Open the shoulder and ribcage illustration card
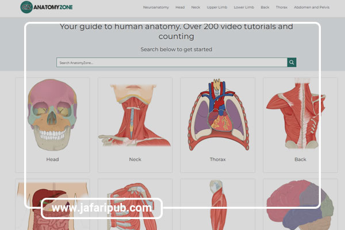This screenshot has width=345, height=230. (x=135, y=205)
